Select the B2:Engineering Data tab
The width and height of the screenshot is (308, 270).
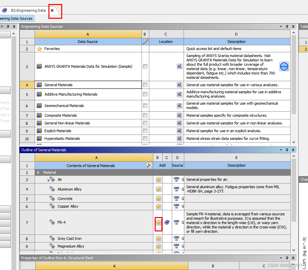[28, 10]
